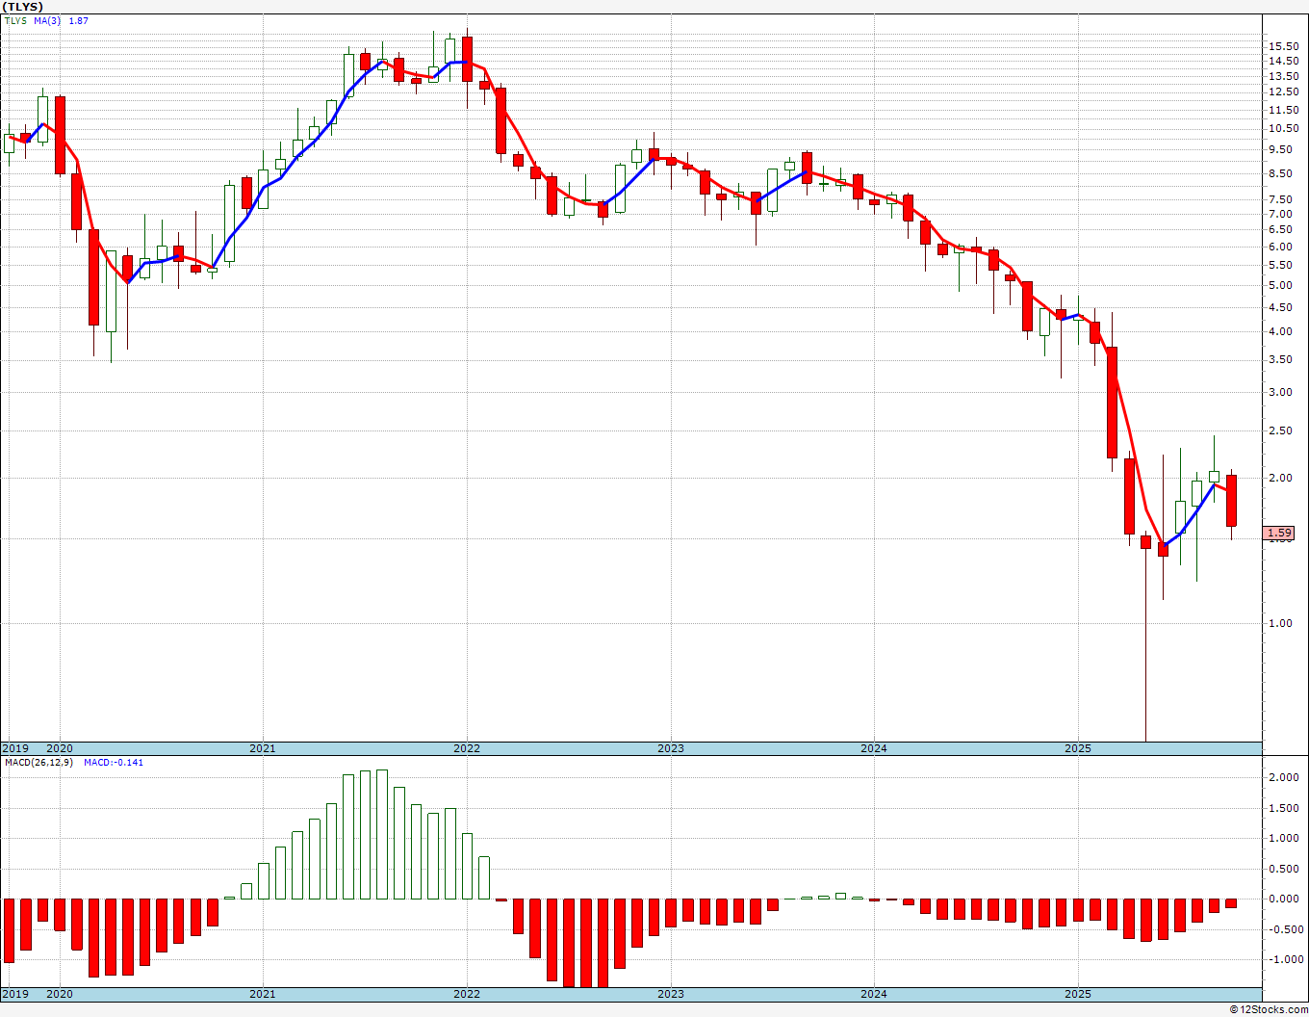1309x1017 pixels.
Task: Select 2025 on the MACD panel time axis
Action: click(1078, 994)
